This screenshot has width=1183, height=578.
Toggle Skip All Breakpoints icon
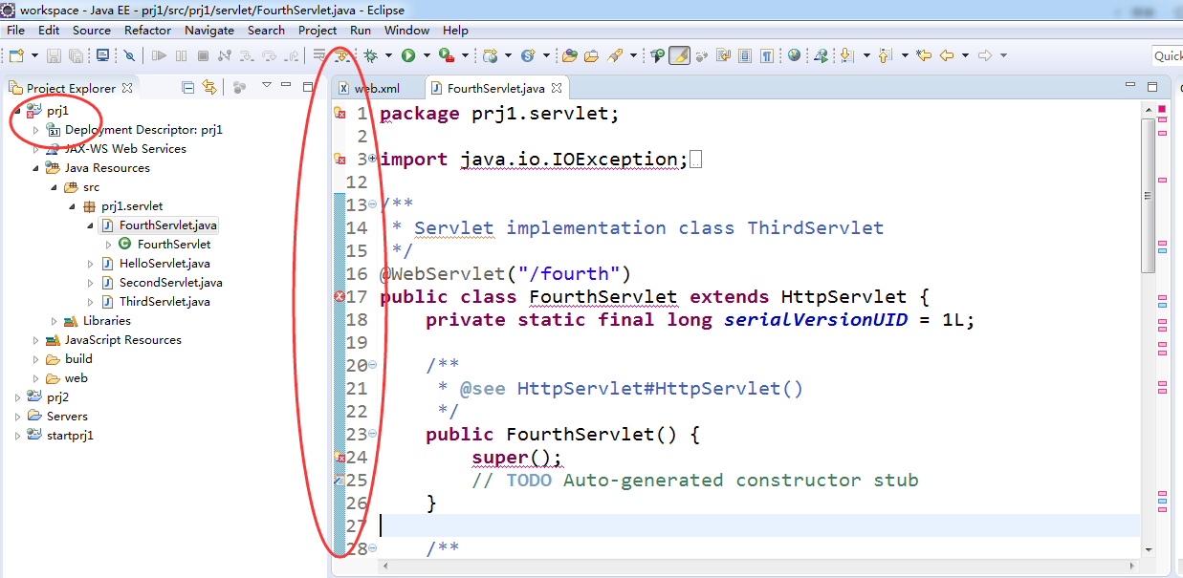pos(128,55)
